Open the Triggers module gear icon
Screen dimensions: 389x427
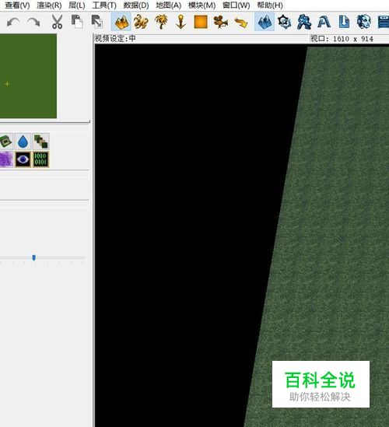tap(285, 22)
